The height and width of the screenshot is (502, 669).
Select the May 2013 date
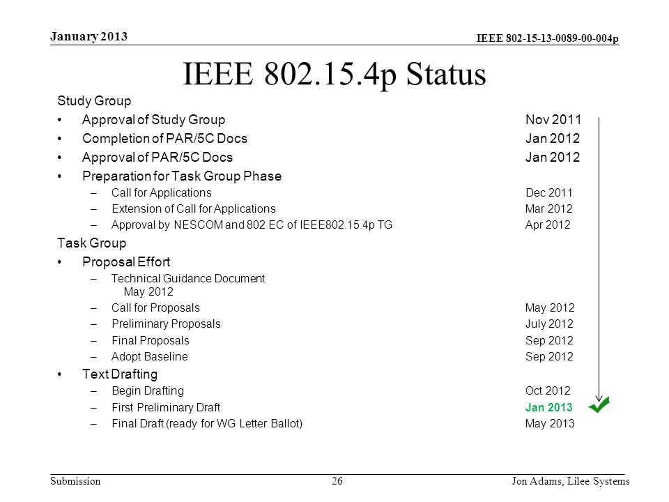[550, 423]
